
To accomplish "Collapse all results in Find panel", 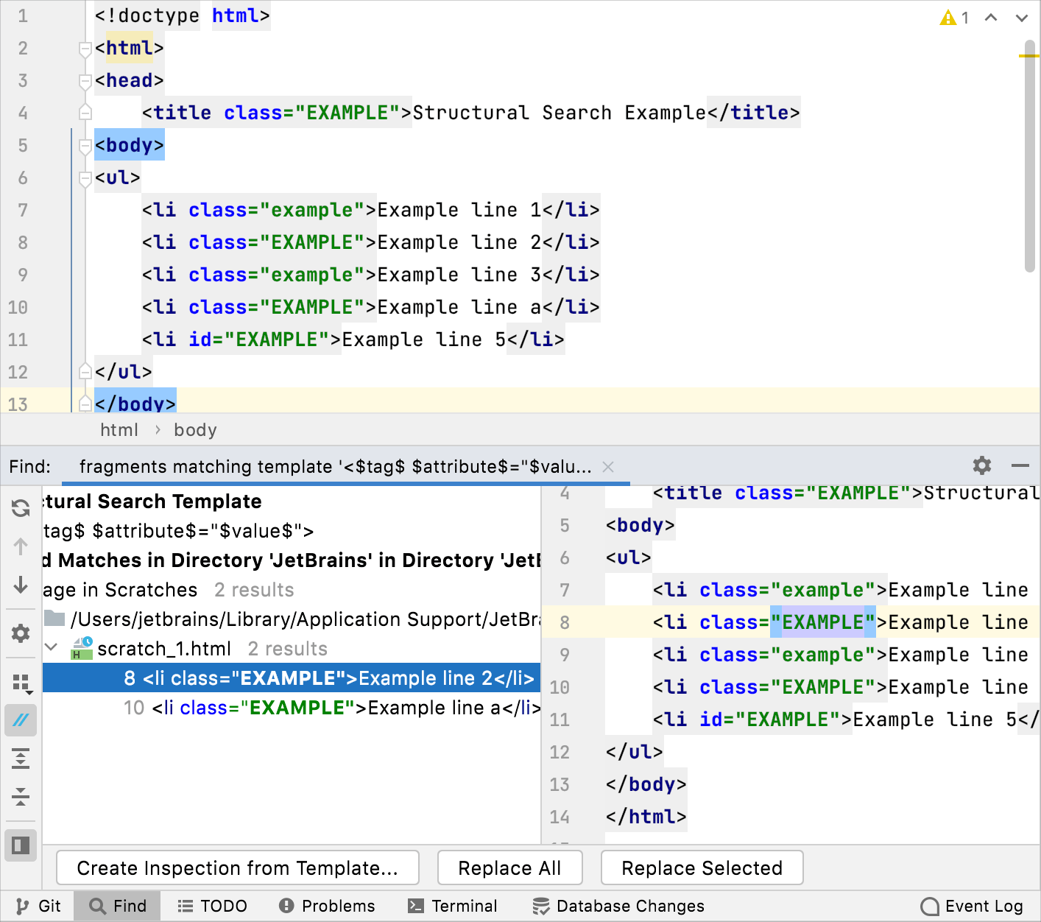I will tap(21, 796).
